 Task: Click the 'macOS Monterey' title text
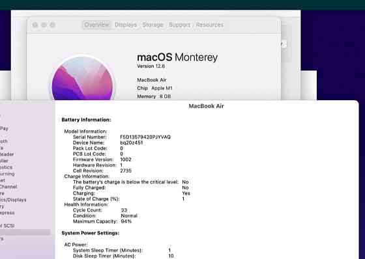click(x=177, y=57)
